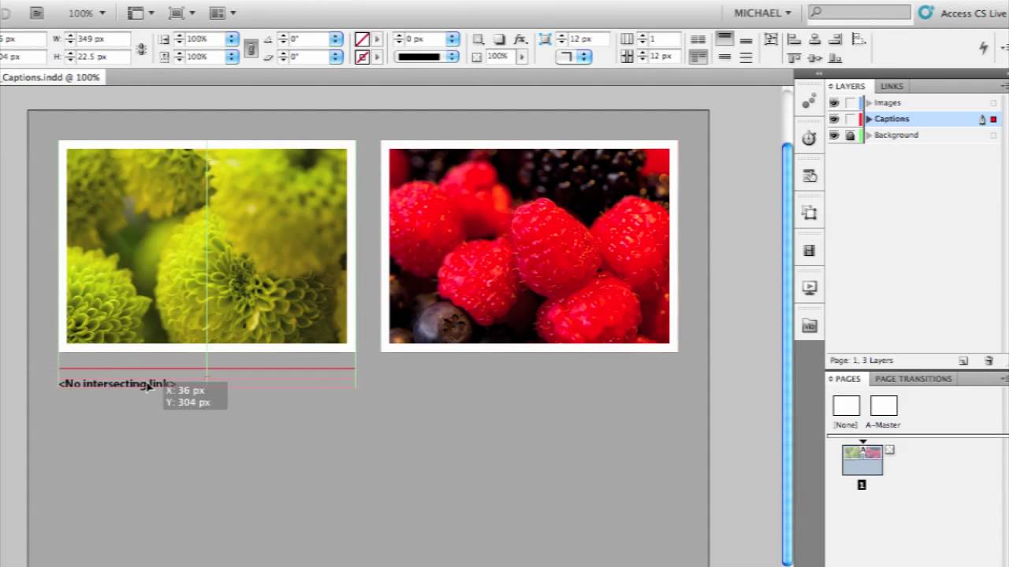
Task: Click the Access CS Live button
Action: pyautogui.click(x=963, y=13)
